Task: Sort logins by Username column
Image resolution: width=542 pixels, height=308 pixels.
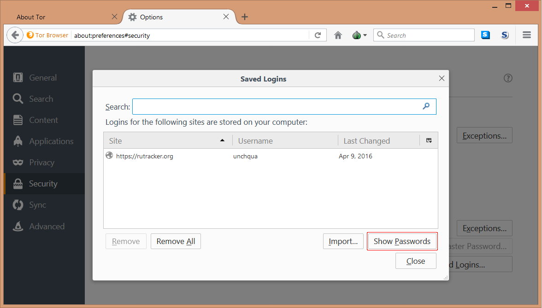Action: pos(285,141)
